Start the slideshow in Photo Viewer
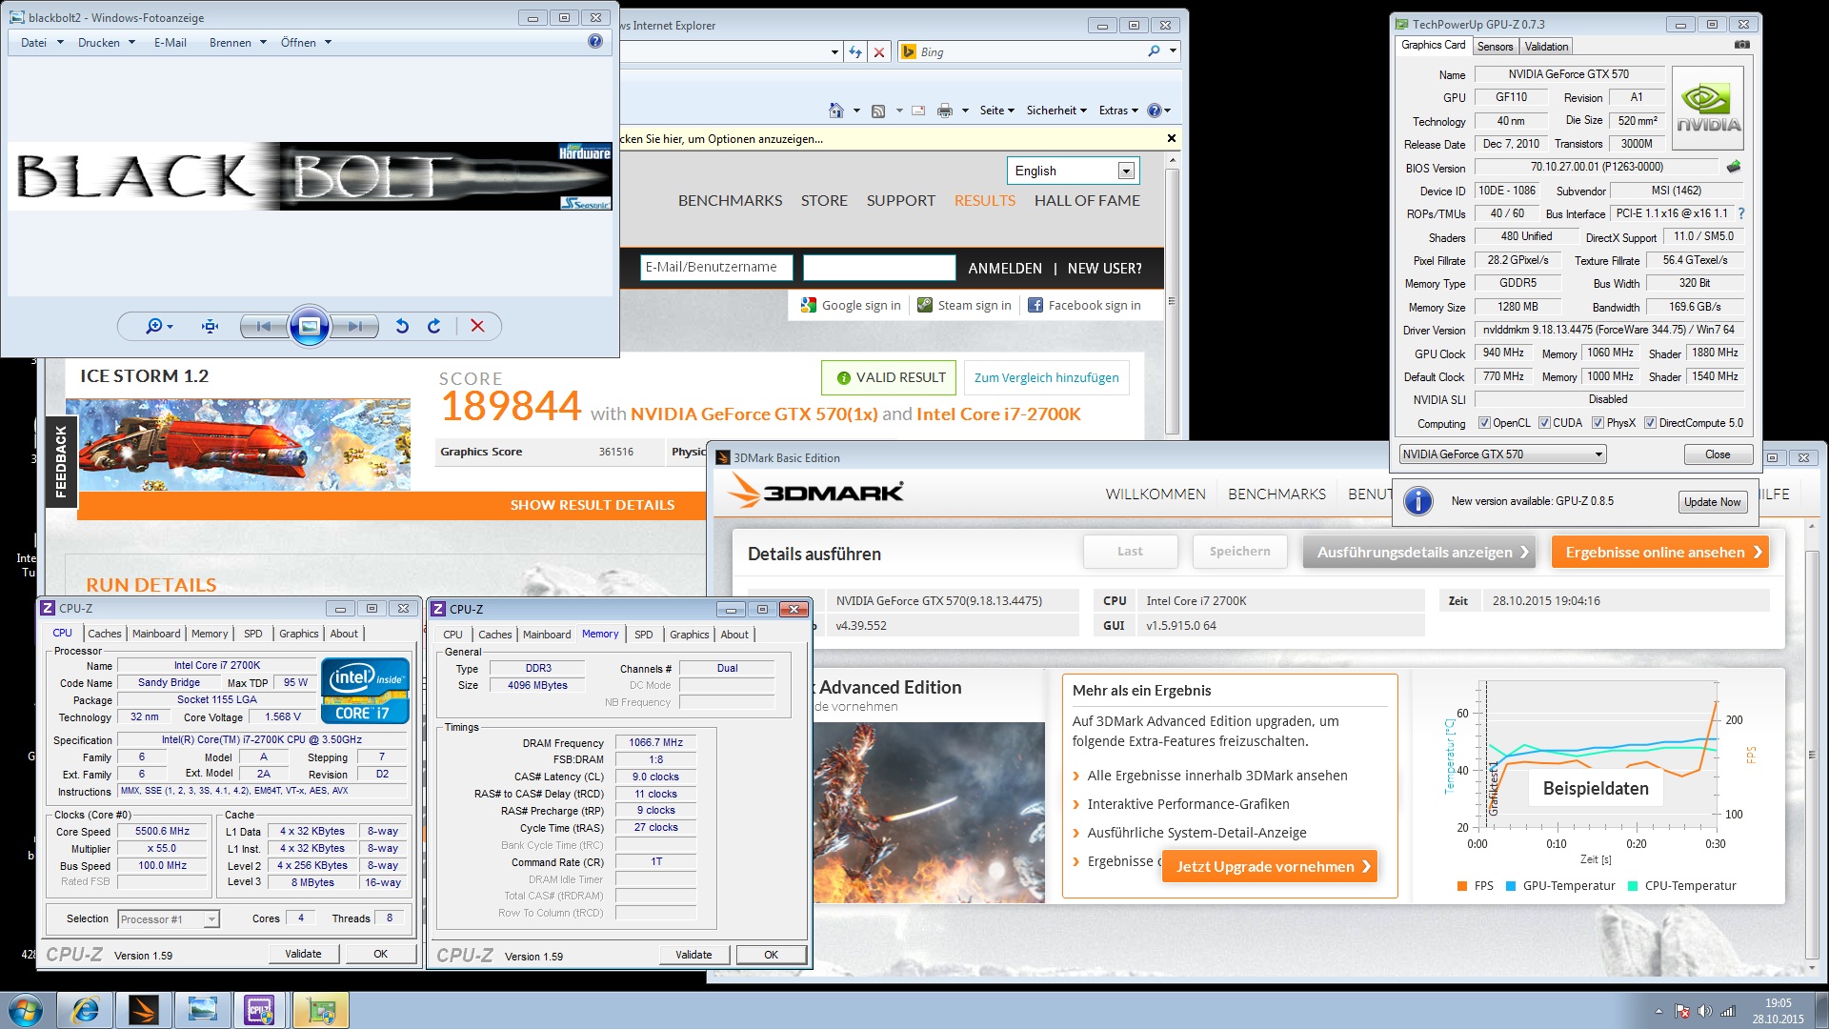1829x1029 pixels. pyautogui.click(x=310, y=326)
